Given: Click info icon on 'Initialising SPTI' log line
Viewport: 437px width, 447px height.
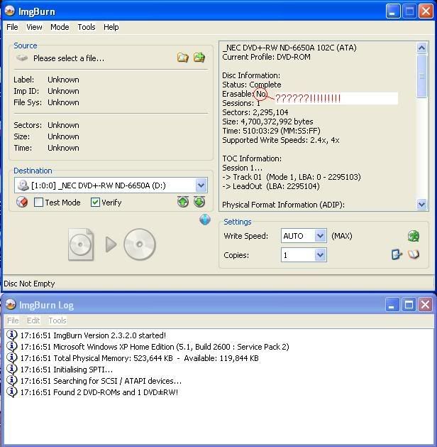Looking at the screenshot, I should tap(11, 369).
